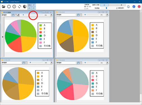
Task: Toggle the 1(P) view button
Action: (x=34, y=5)
